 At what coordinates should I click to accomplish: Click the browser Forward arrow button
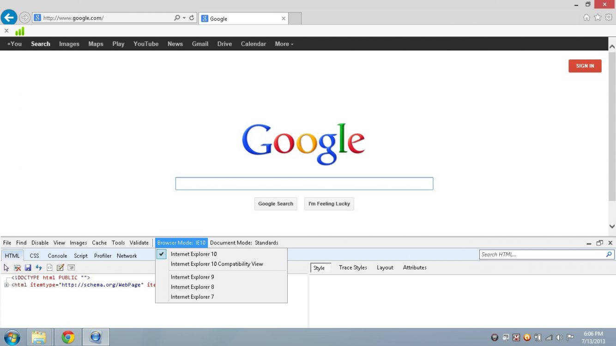click(24, 18)
